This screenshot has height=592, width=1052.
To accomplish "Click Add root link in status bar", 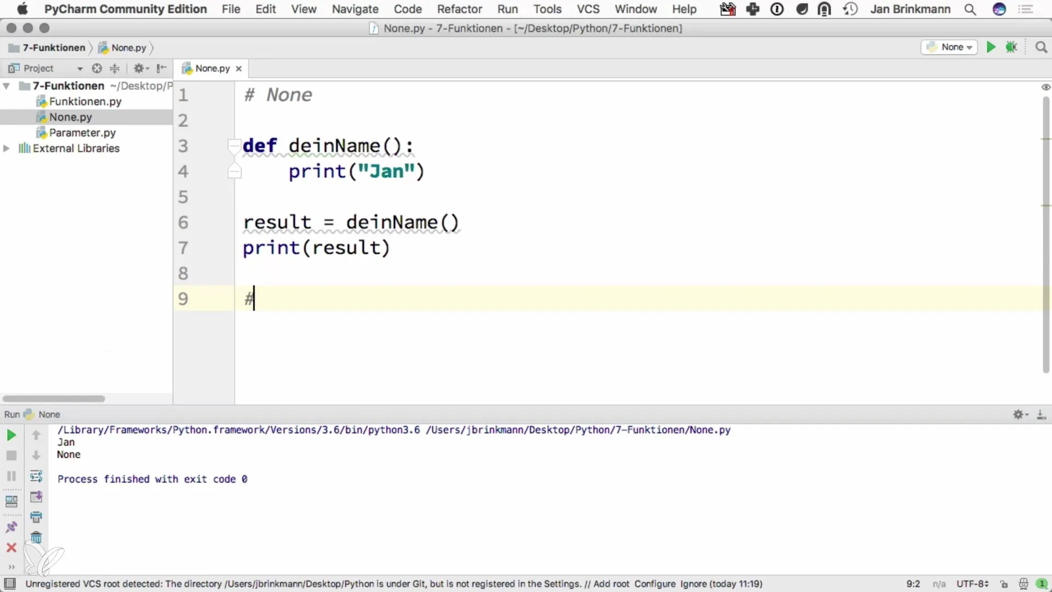I will (611, 584).
